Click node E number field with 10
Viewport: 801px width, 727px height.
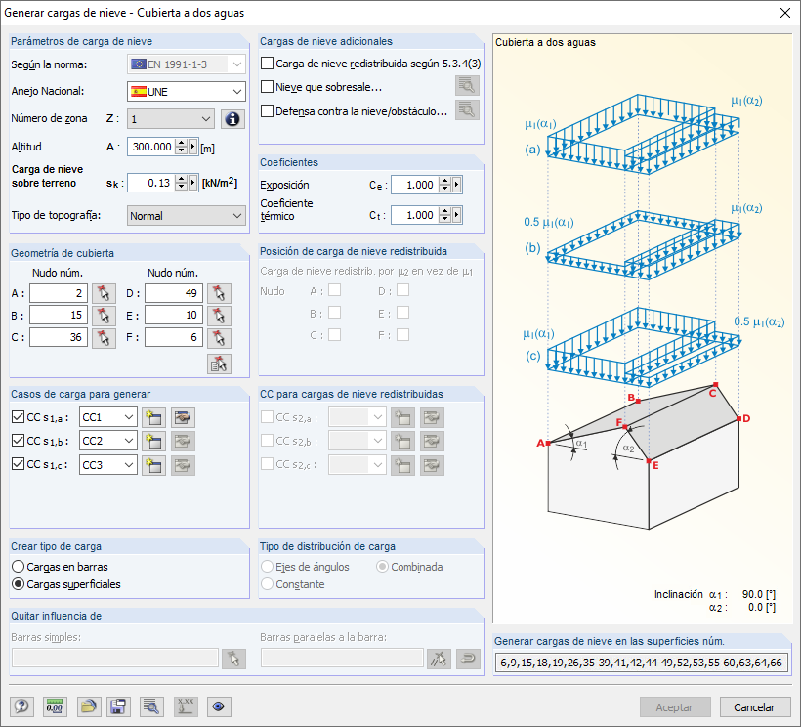point(174,316)
